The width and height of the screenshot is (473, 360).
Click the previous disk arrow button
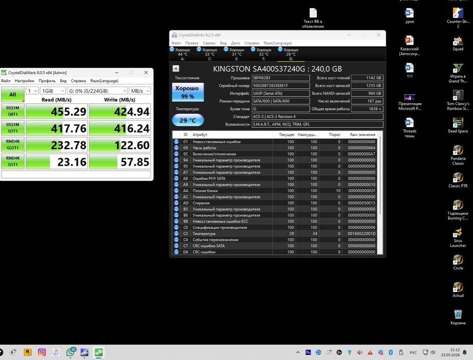pyautogui.click(x=176, y=68)
